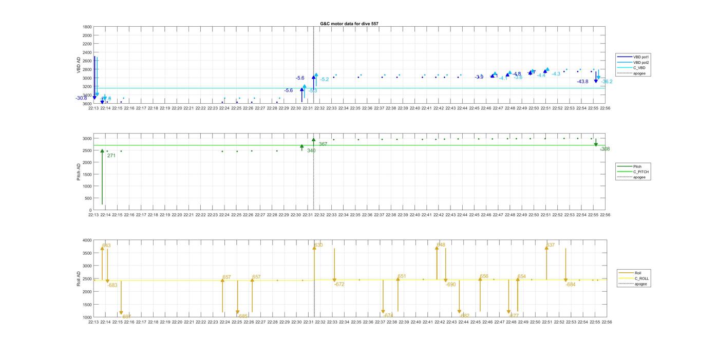This screenshot has width=719, height=356.
Task: Click the '656' label in the Roll plot
Action: point(484,276)
